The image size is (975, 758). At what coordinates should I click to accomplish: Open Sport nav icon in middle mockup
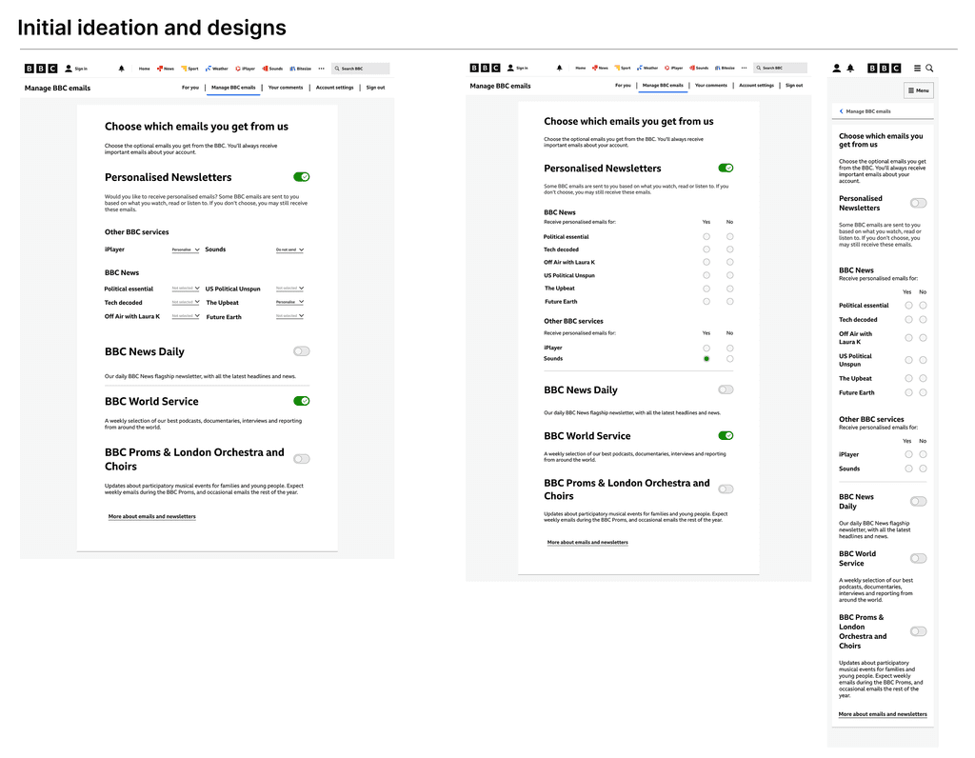617,68
